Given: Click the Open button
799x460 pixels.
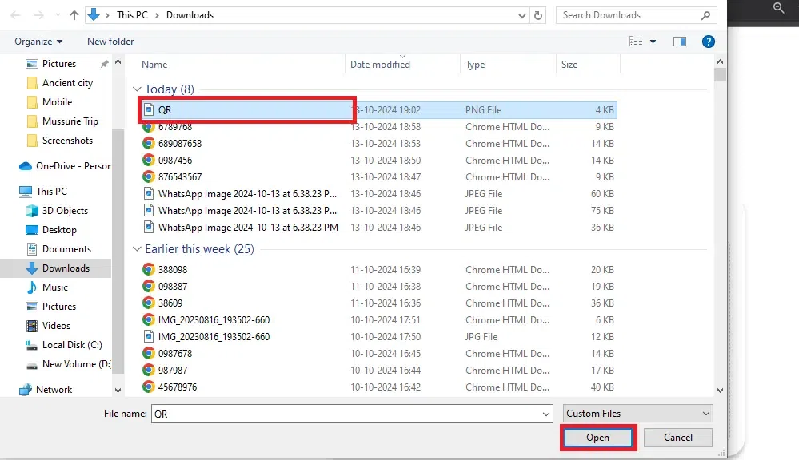Looking at the screenshot, I should pyautogui.click(x=597, y=438).
